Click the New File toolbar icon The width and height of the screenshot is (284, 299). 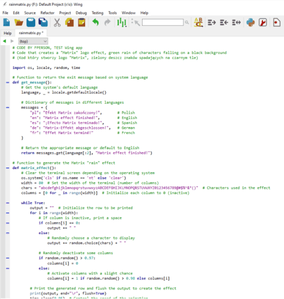tap(7, 22)
